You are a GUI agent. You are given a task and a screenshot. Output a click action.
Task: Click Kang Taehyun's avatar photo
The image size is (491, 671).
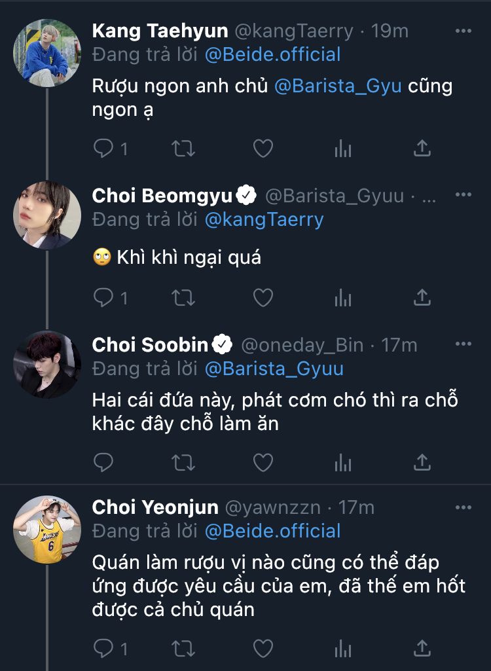tap(47, 54)
